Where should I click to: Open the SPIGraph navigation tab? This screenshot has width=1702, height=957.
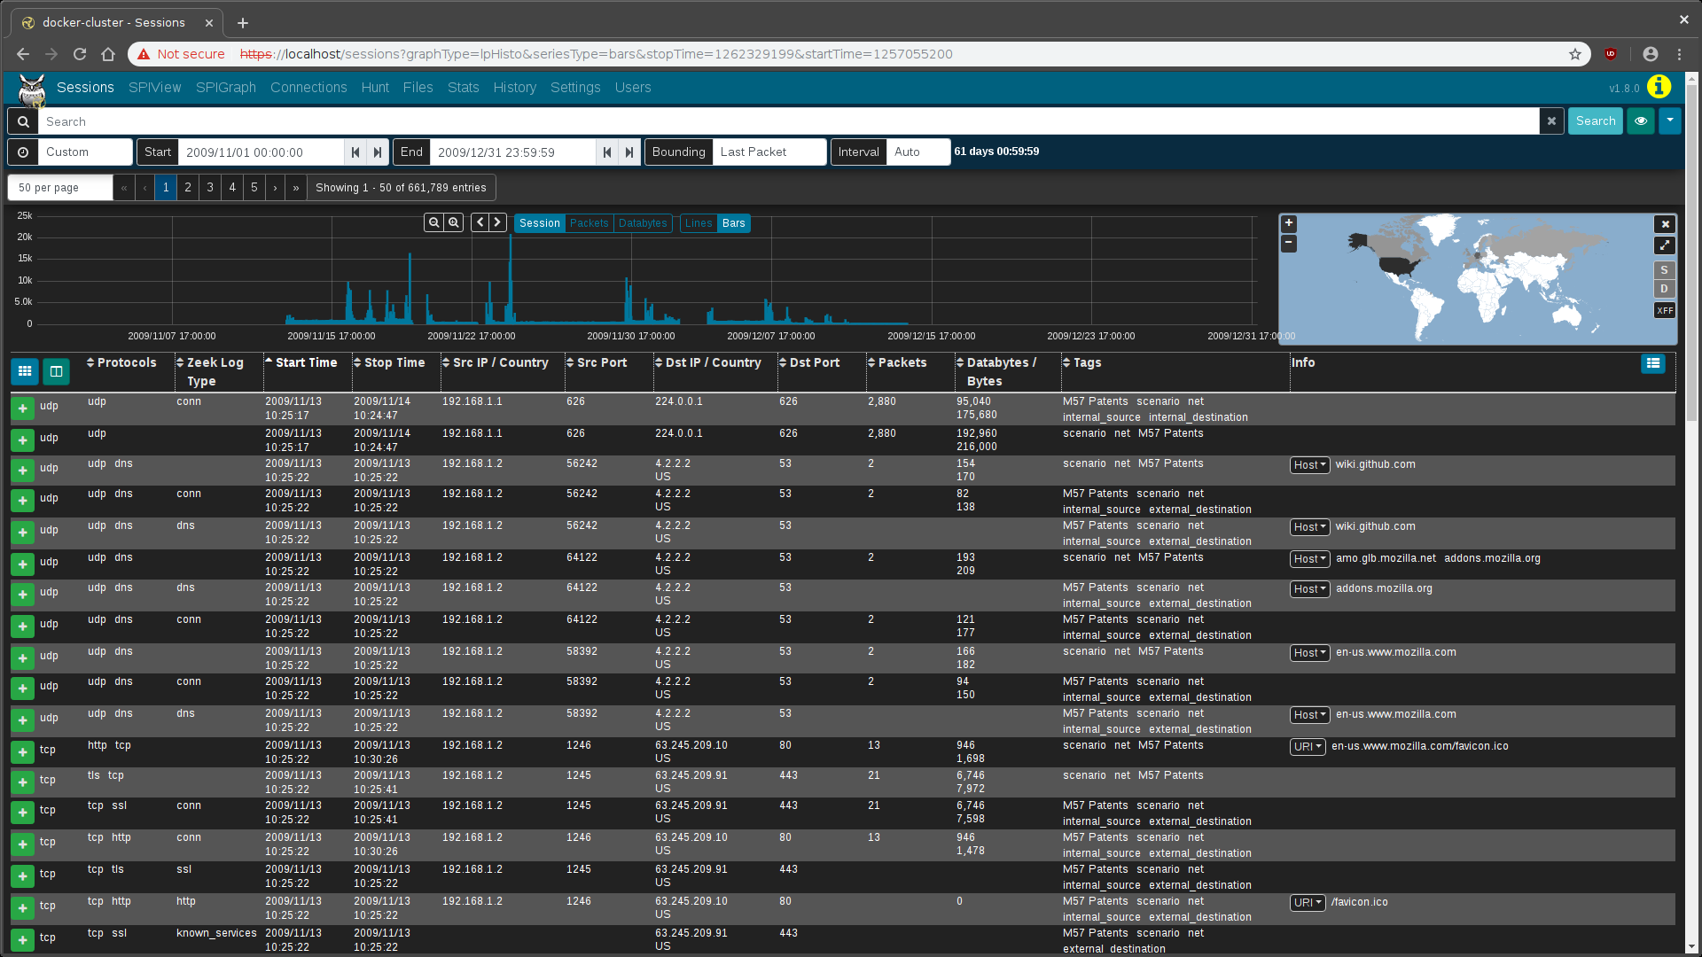click(x=225, y=88)
